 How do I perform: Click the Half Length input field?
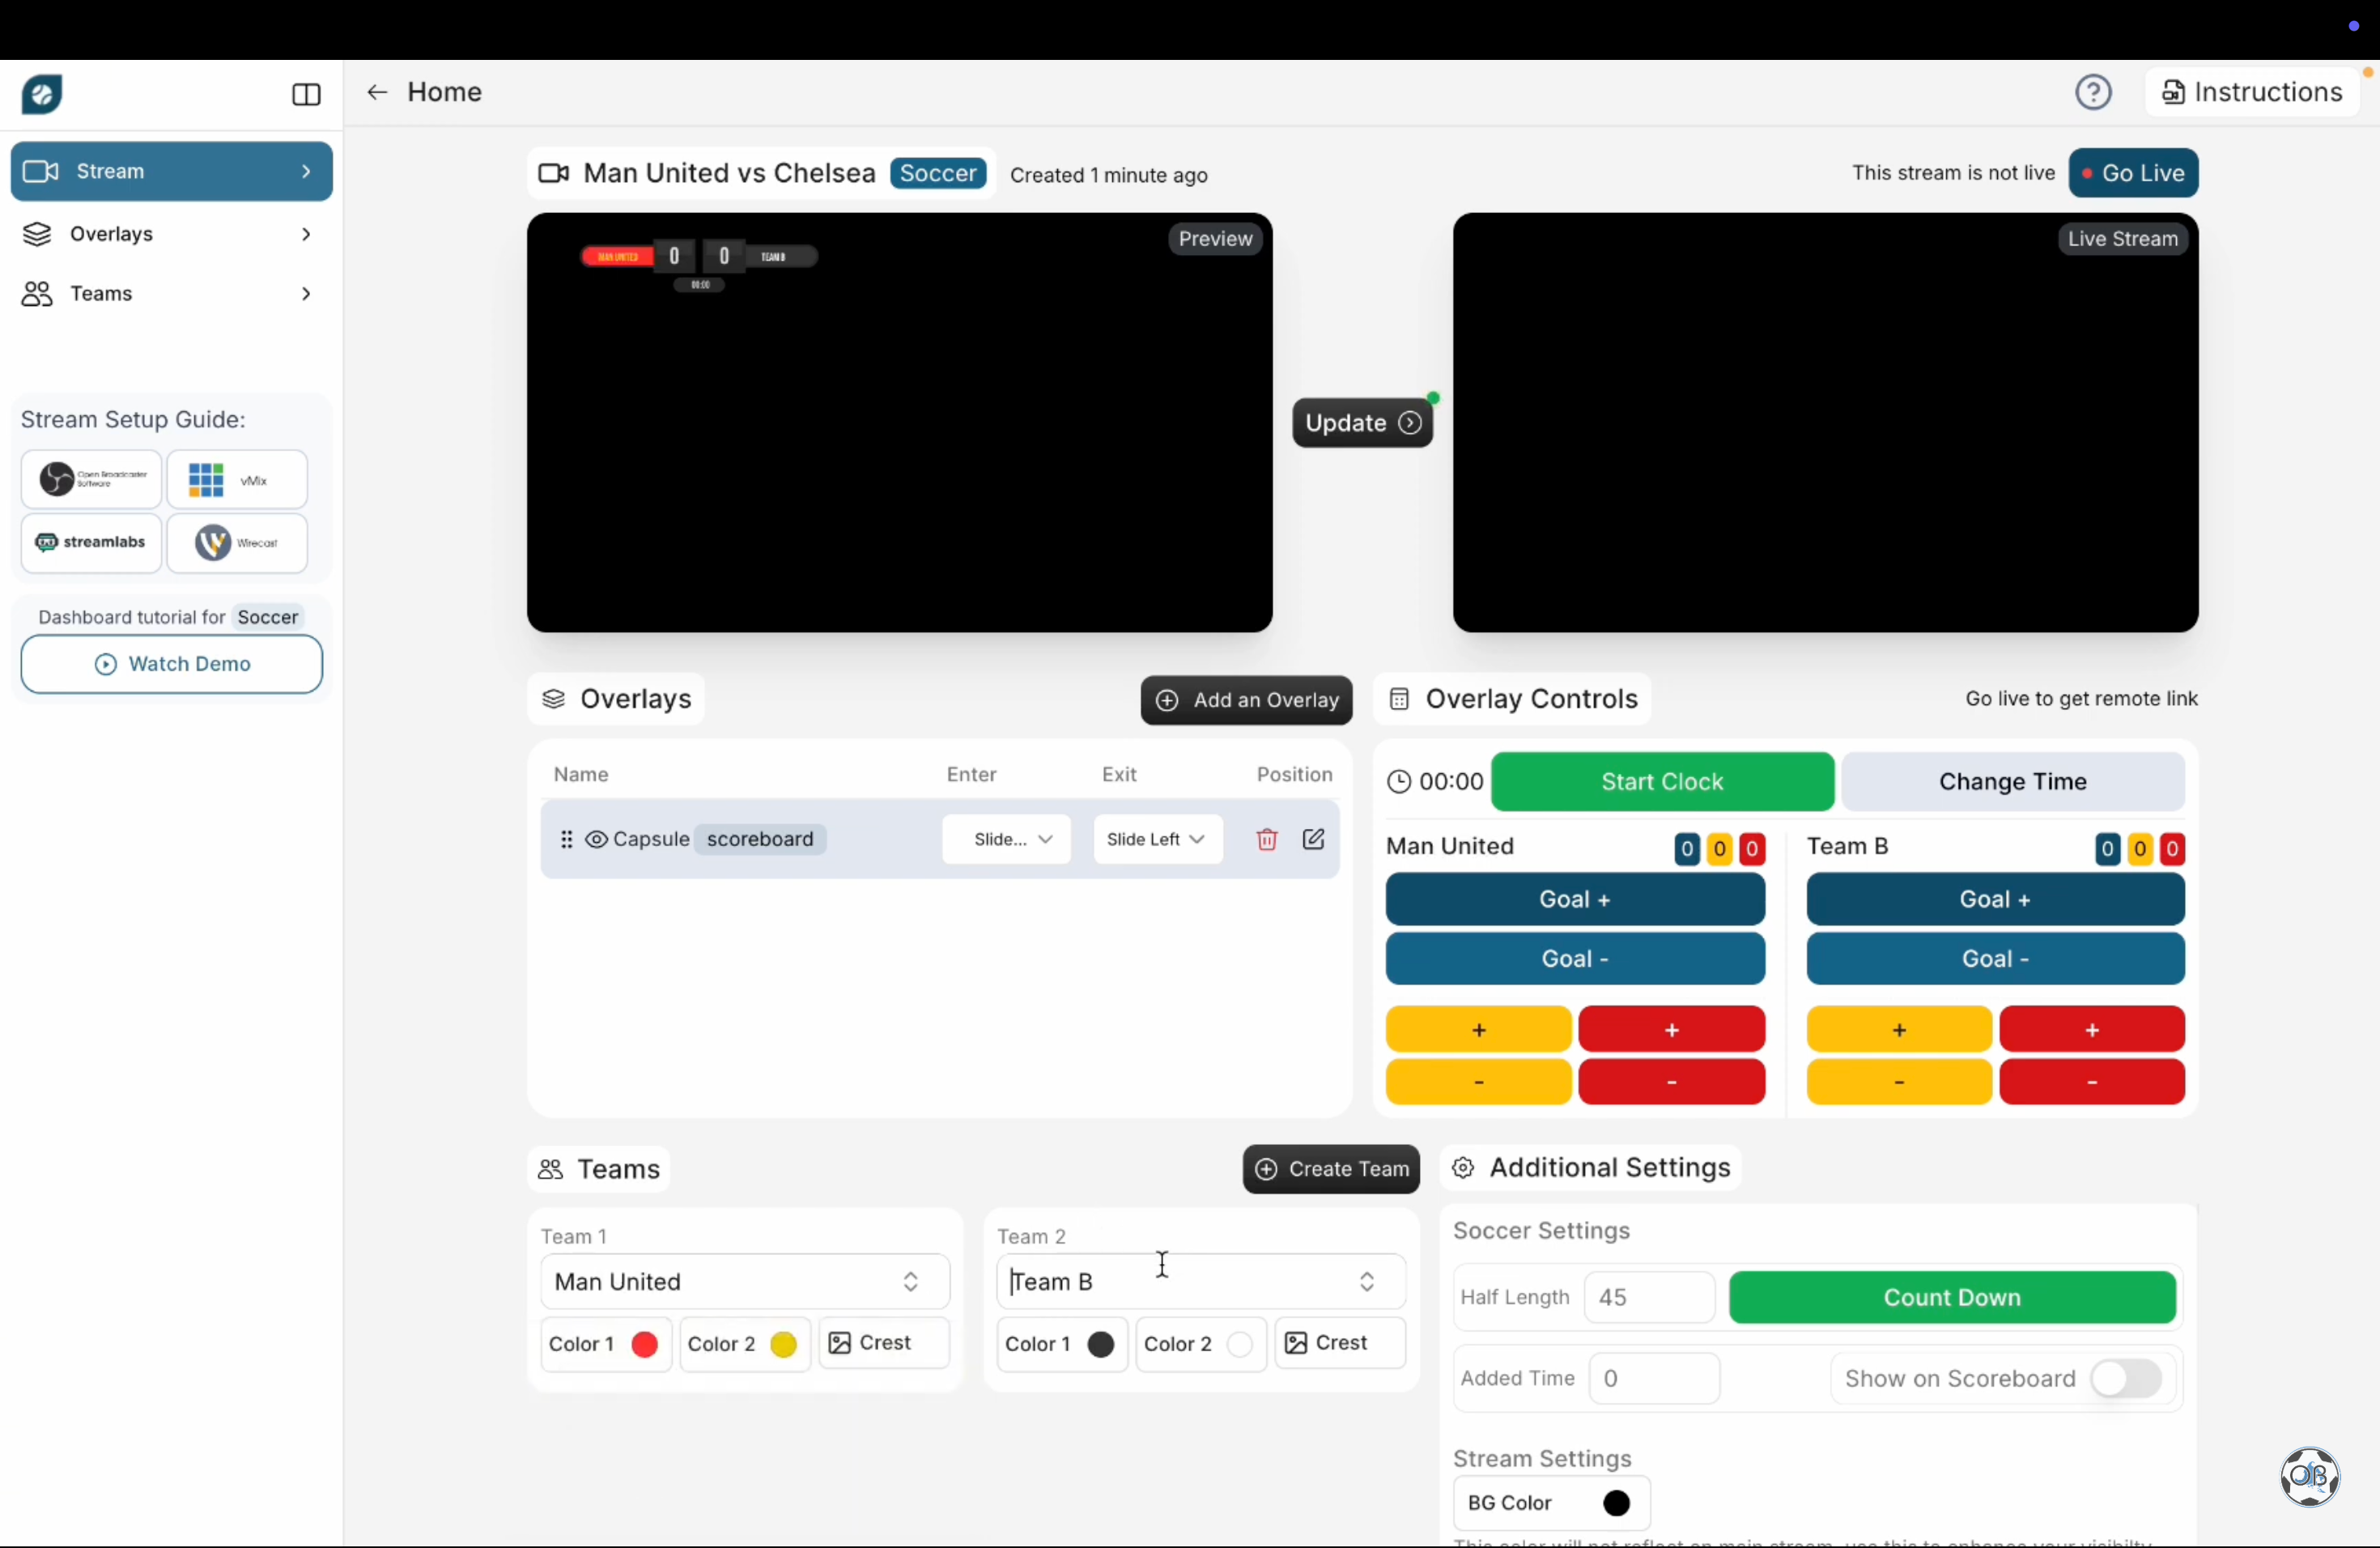[1649, 1298]
